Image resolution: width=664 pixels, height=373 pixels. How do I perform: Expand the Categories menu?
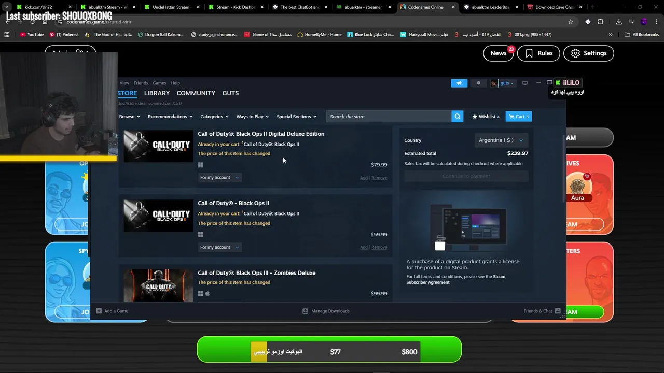214,117
